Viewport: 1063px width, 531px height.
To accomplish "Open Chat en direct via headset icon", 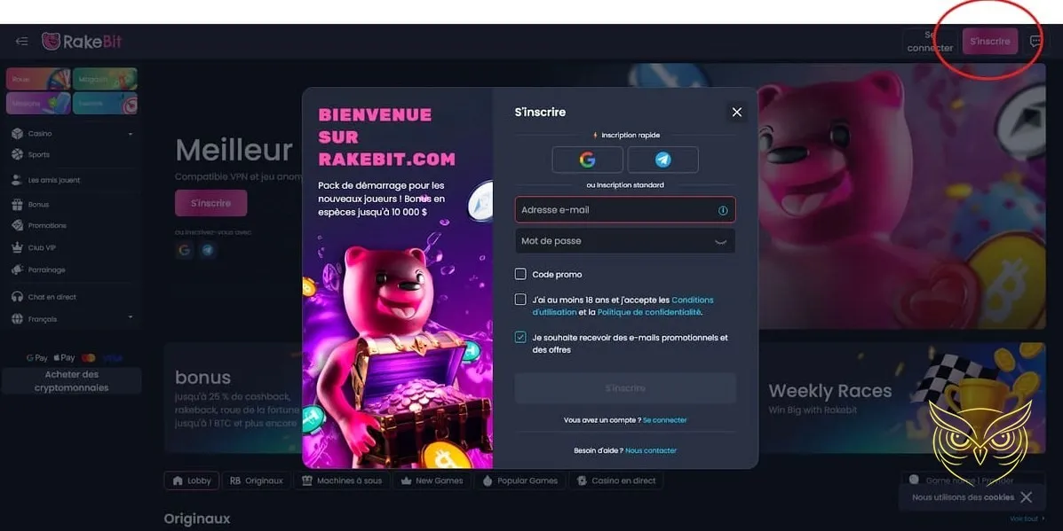I will (16, 296).
